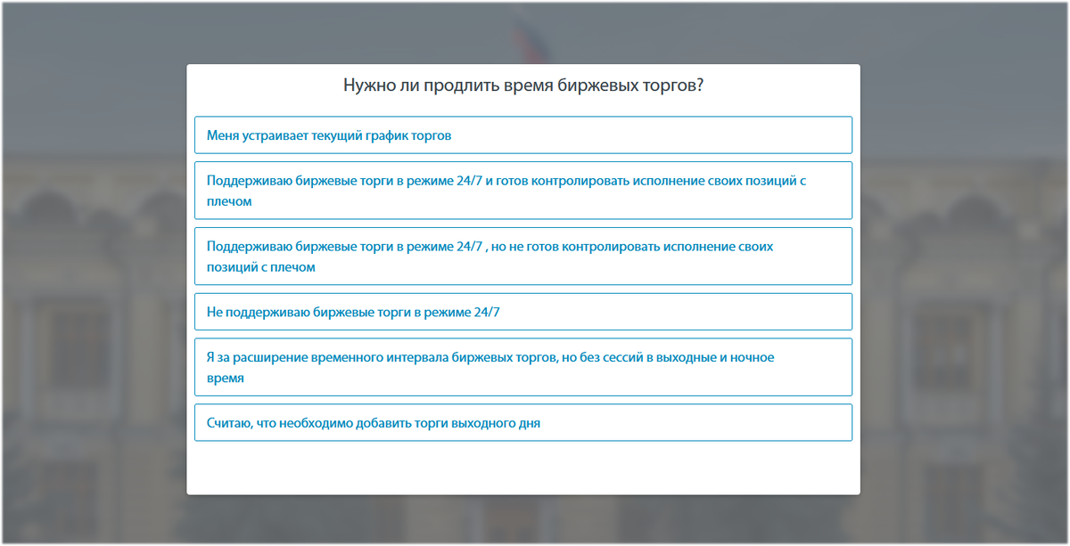
Task: Select 'Не поддерживаю биржевые торги в режиме 24/7'
Action: click(523, 312)
